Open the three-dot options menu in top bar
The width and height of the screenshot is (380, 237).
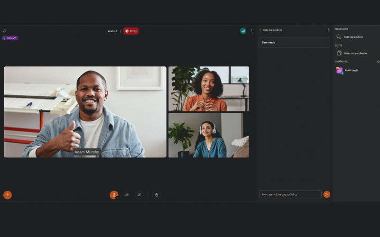click(251, 31)
